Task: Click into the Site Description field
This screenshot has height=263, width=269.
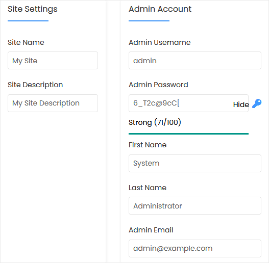Action: click(x=53, y=103)
